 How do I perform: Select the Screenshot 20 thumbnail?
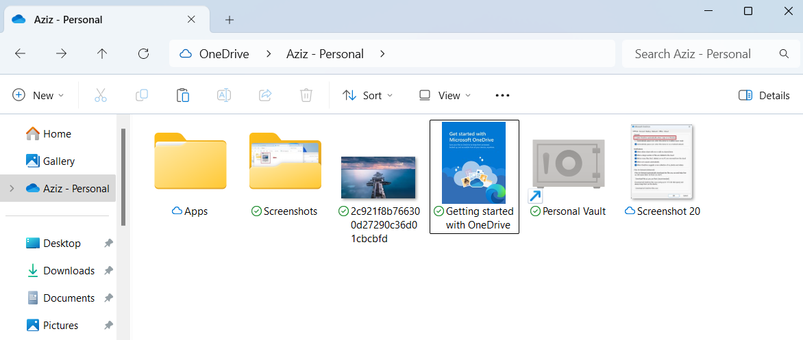(663, 162)
